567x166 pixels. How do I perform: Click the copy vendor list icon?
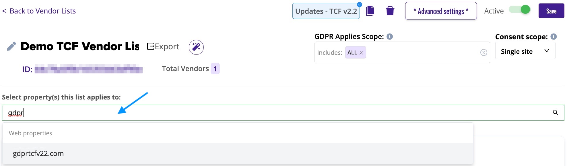[370, 11]
